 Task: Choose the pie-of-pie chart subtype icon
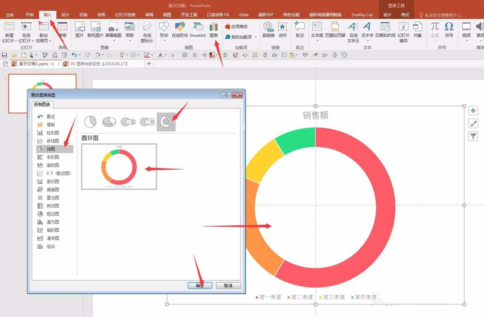click(128, 122)
